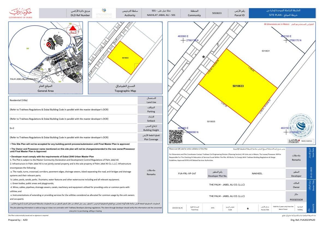Click the Government of Dubai logo
The width and height of the screenshot is (325, 230).
20,13
